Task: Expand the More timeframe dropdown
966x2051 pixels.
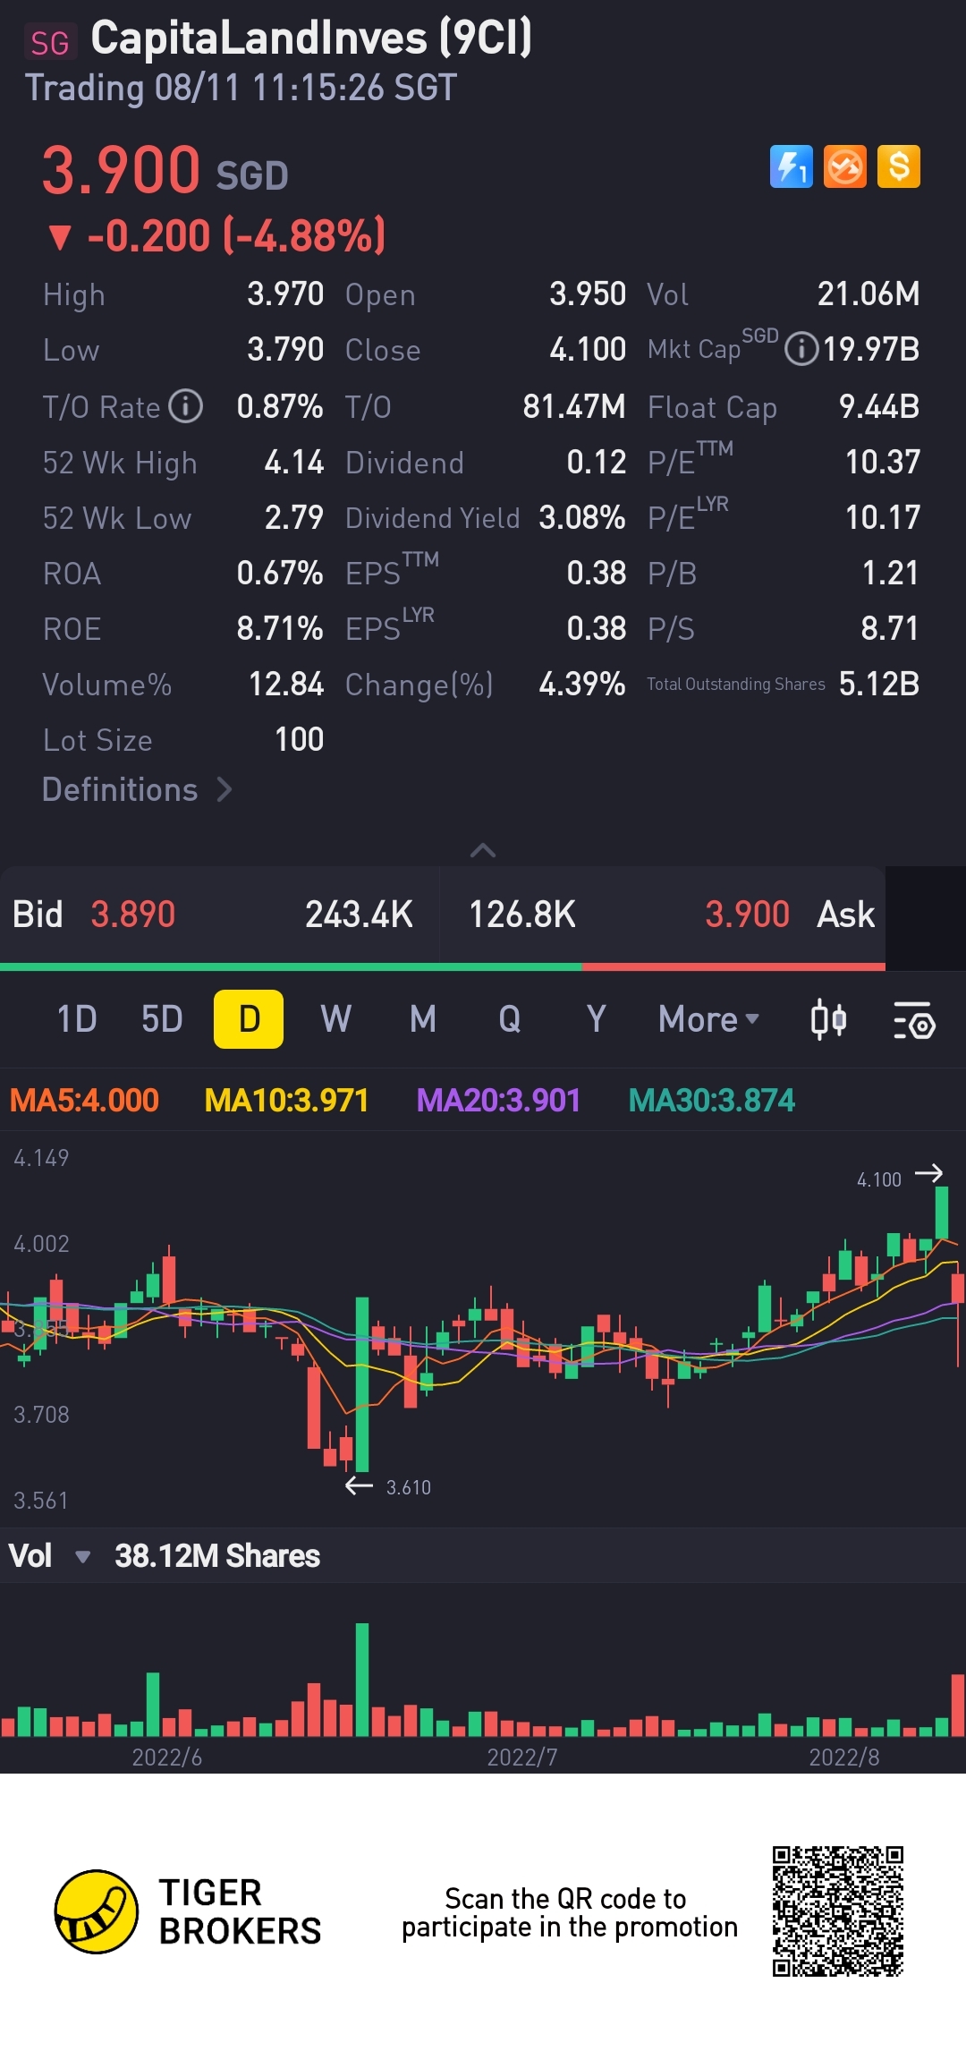Action: (x=708, y=1019)
